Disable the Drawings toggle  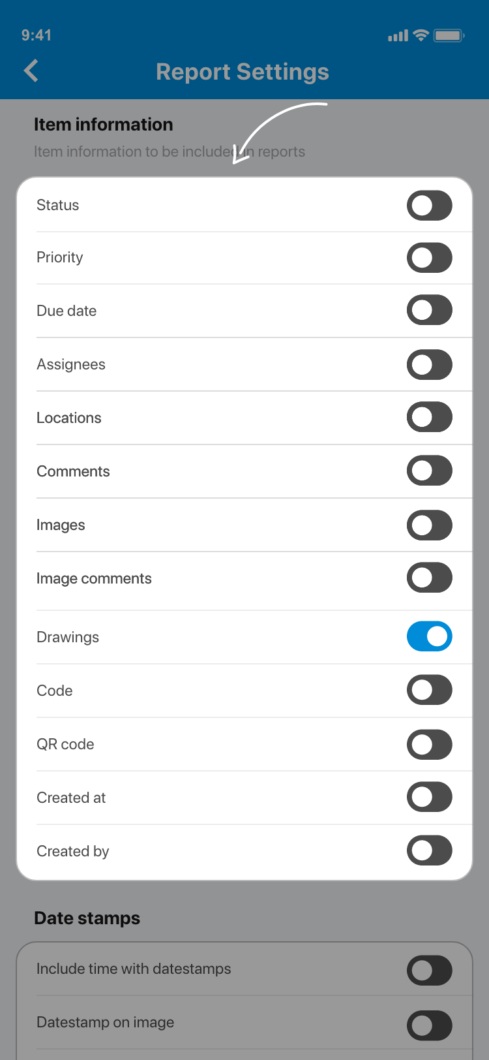pyautogui.click(x=429, y=636)
